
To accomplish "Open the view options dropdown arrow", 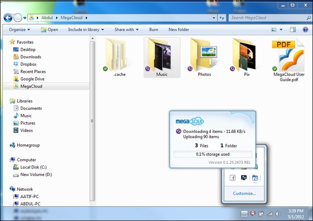I will pyautogui.click(x=281, y=30).
